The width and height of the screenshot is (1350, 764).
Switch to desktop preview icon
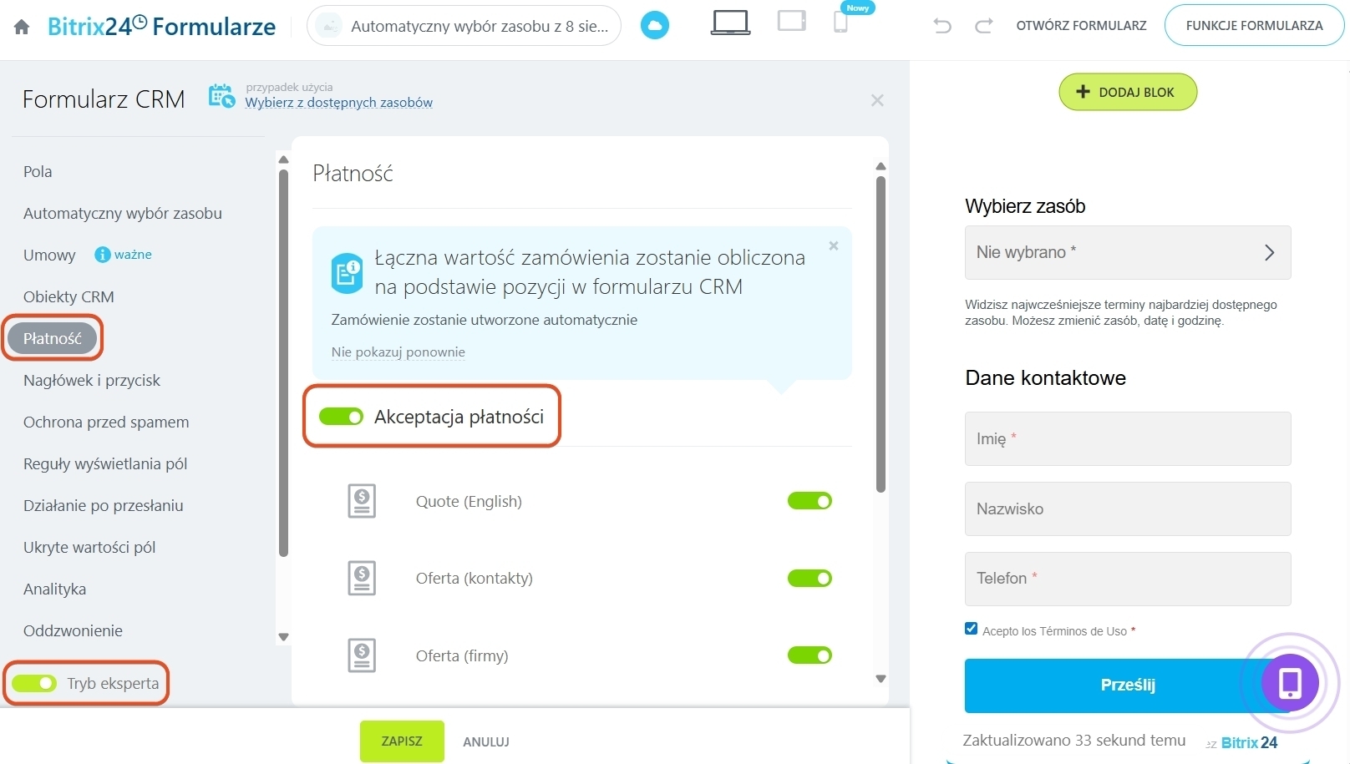click(730, 23)
